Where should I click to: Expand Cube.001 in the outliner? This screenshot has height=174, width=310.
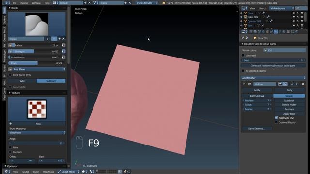241,17
